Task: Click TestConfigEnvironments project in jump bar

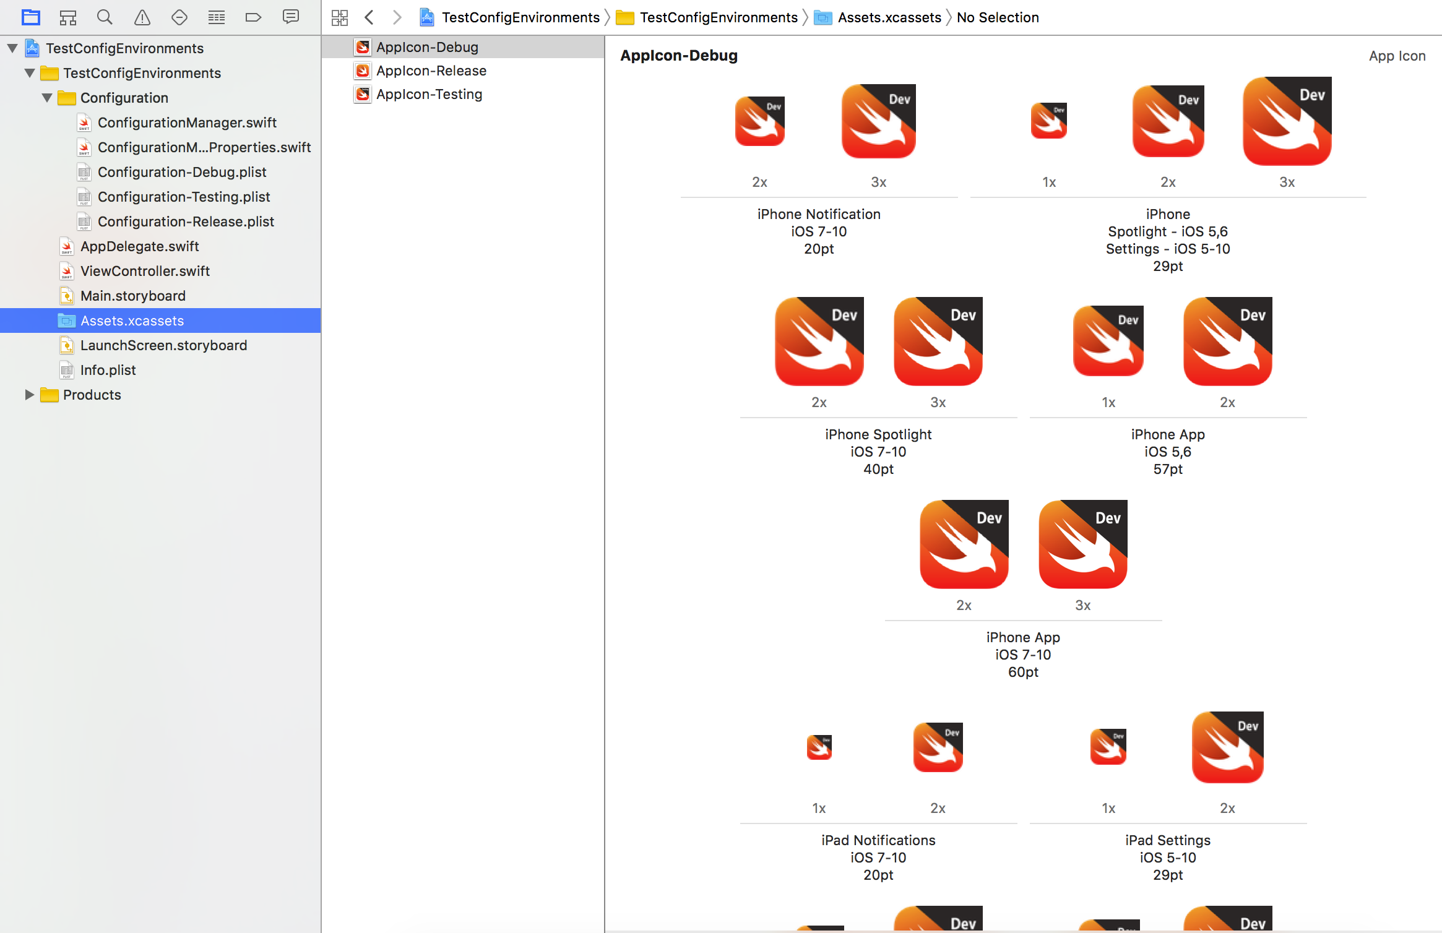Action: (x=510, y=17)
